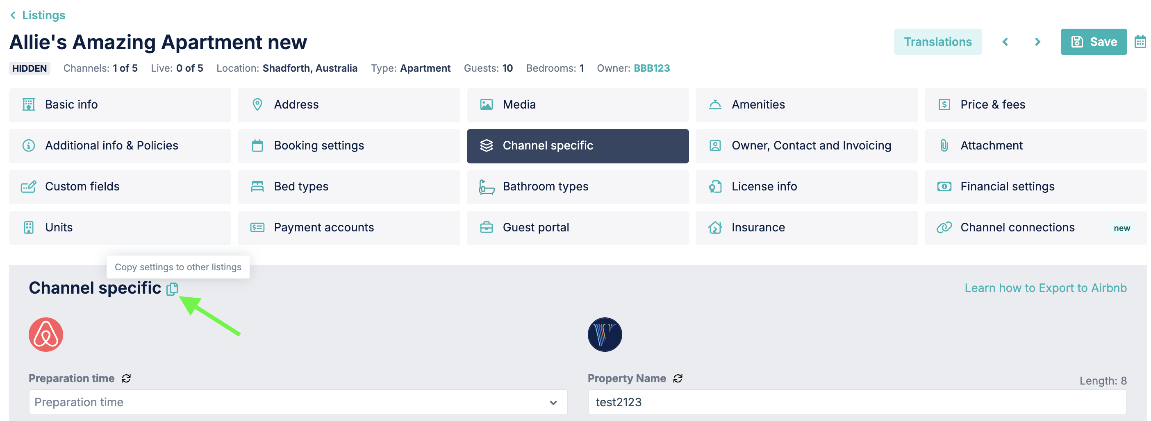Click the Property Name input field
The width and height of the screenshot is (1151, 421).
pyautogui.click(x=857, y=402)
